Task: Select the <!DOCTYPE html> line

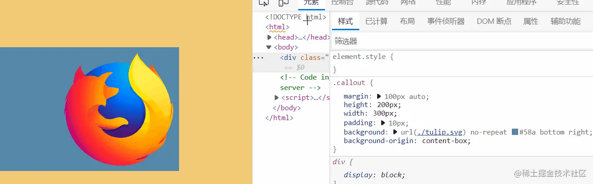Action: pyautogui.click(x=295, y=17)
